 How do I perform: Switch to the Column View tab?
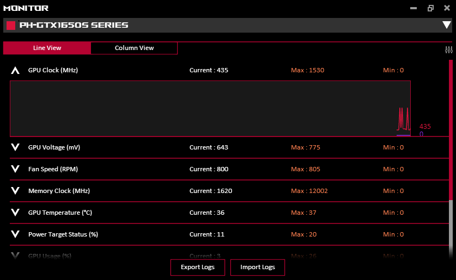click(x=134, y=48)
